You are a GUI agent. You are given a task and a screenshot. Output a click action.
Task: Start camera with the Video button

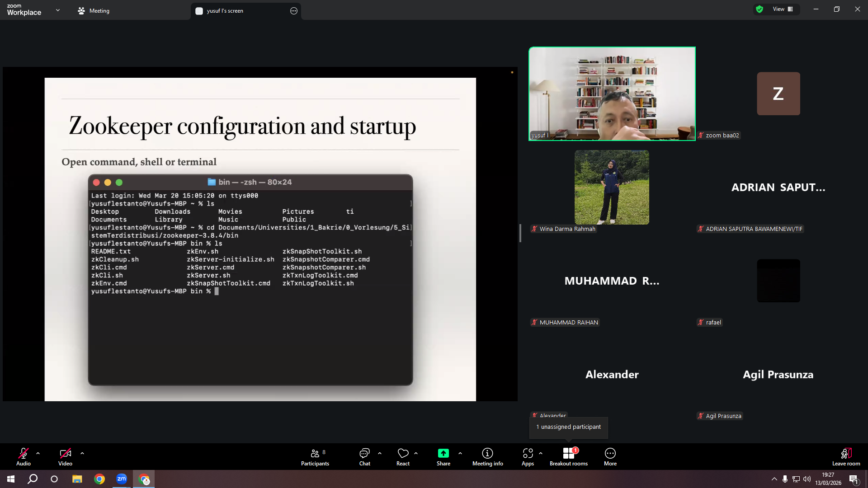click(65, 456)
